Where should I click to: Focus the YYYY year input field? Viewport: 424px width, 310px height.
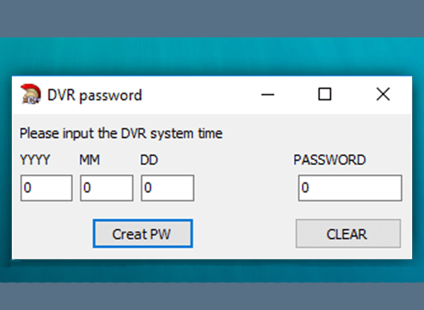tap(47, 188)
